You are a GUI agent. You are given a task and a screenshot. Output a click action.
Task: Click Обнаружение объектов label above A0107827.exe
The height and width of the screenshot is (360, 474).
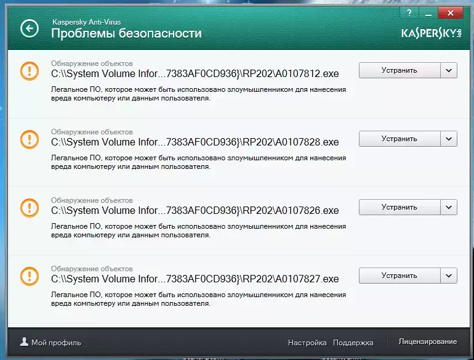92,269
